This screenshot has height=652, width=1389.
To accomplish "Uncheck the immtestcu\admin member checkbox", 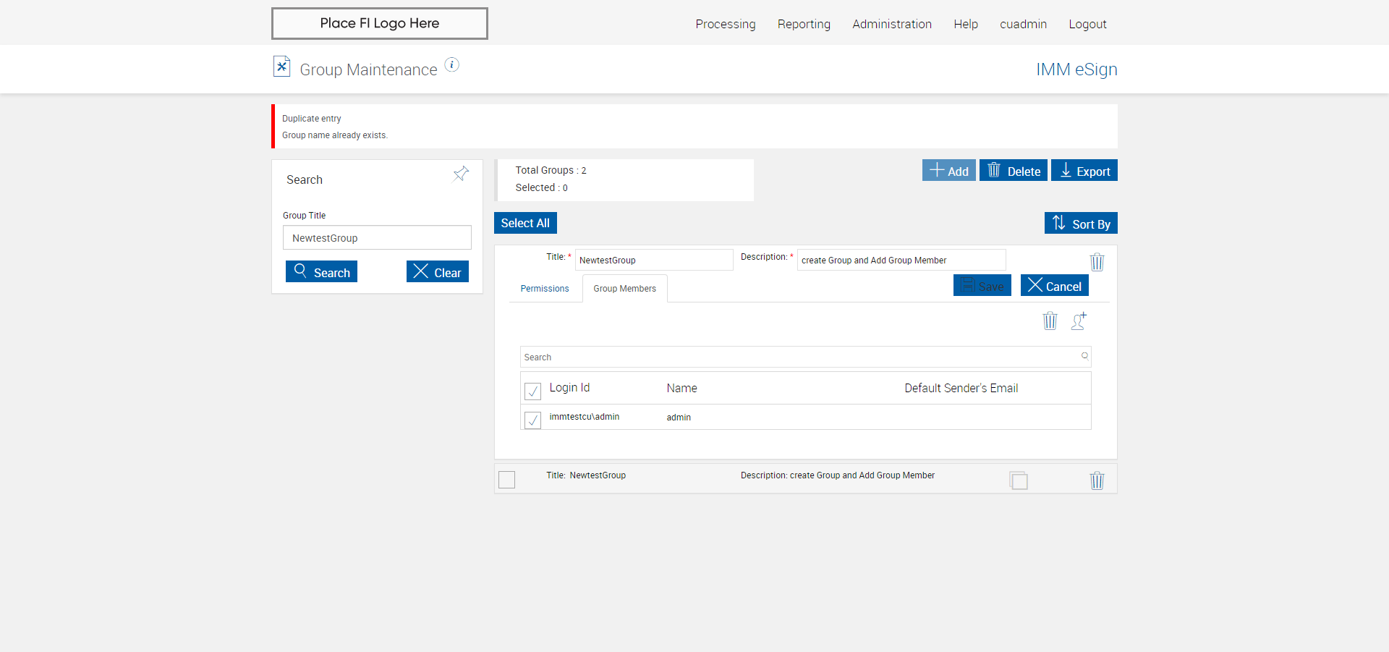I will tap(532, 420).
